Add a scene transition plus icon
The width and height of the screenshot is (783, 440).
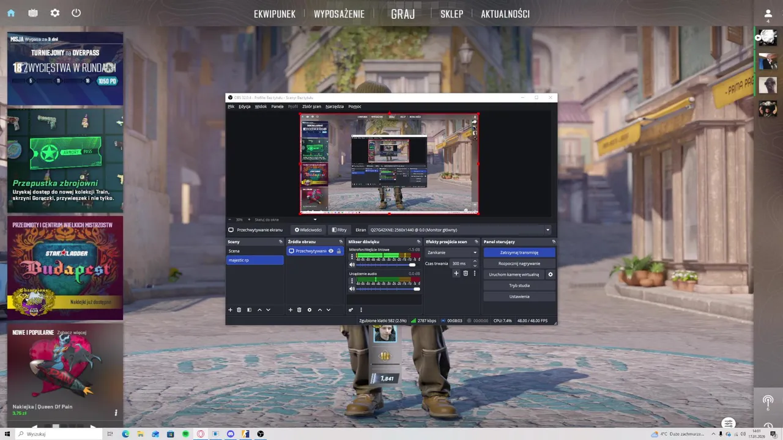coord(456,273)
